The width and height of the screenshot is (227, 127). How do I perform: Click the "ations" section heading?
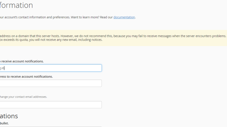tap(9, 116)
